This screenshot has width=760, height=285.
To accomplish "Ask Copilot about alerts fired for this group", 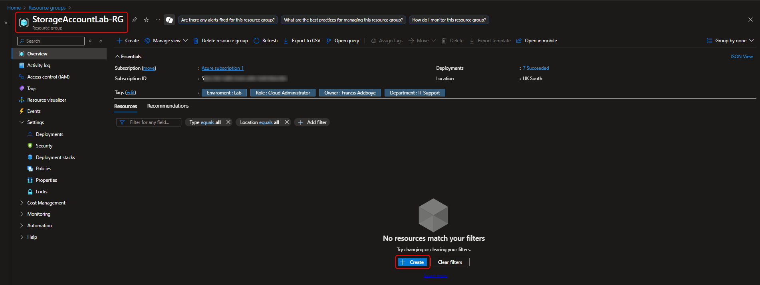I will pyautogui.click(x=228, y=20).
